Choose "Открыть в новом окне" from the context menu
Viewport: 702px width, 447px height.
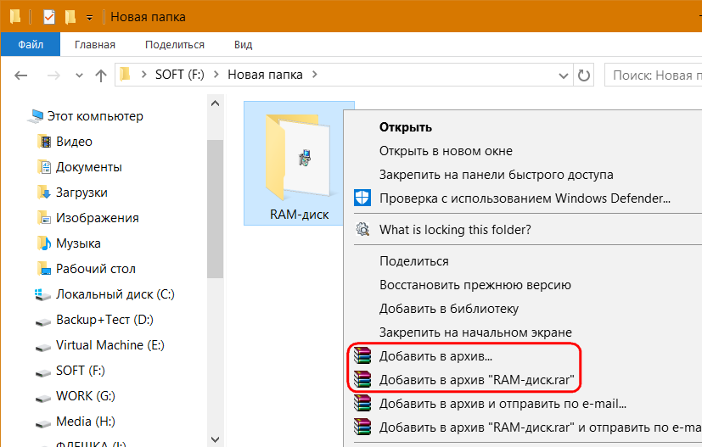[446, 151]
